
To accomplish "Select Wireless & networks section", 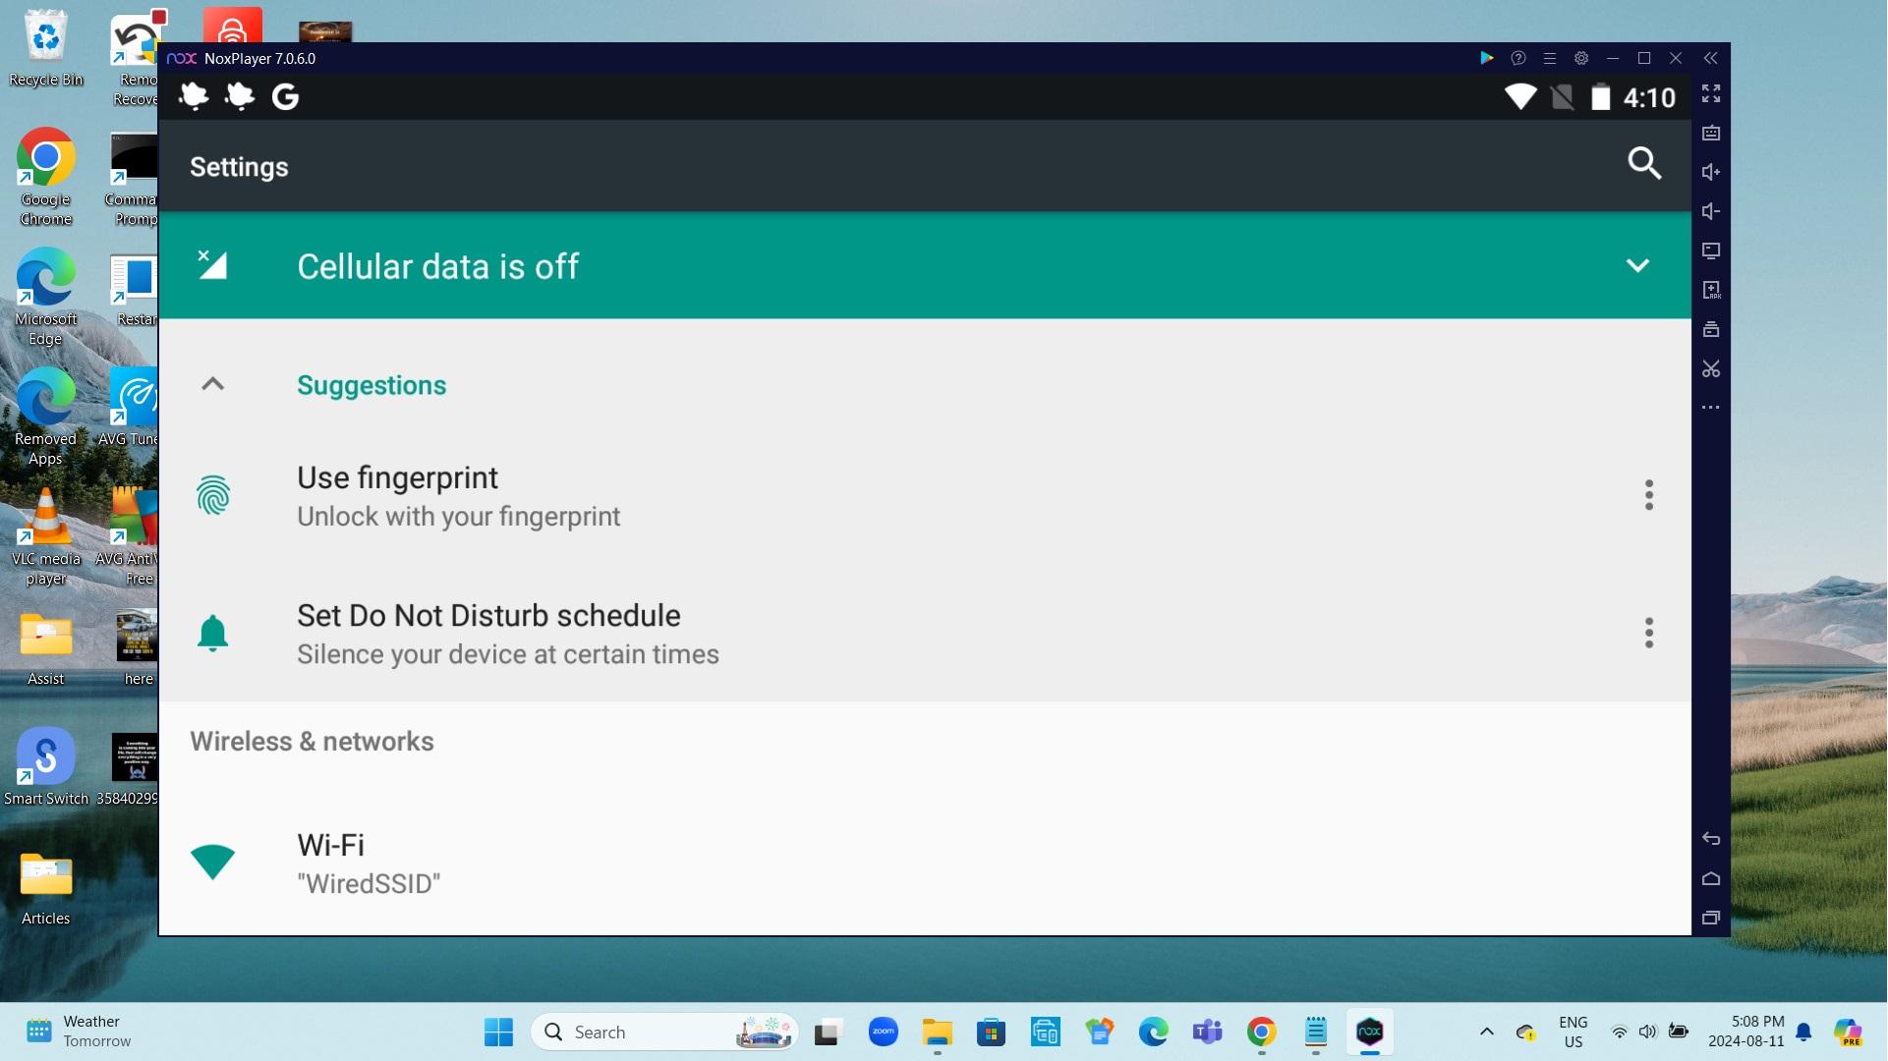I will pyautogui.click(x=312, y=740).
